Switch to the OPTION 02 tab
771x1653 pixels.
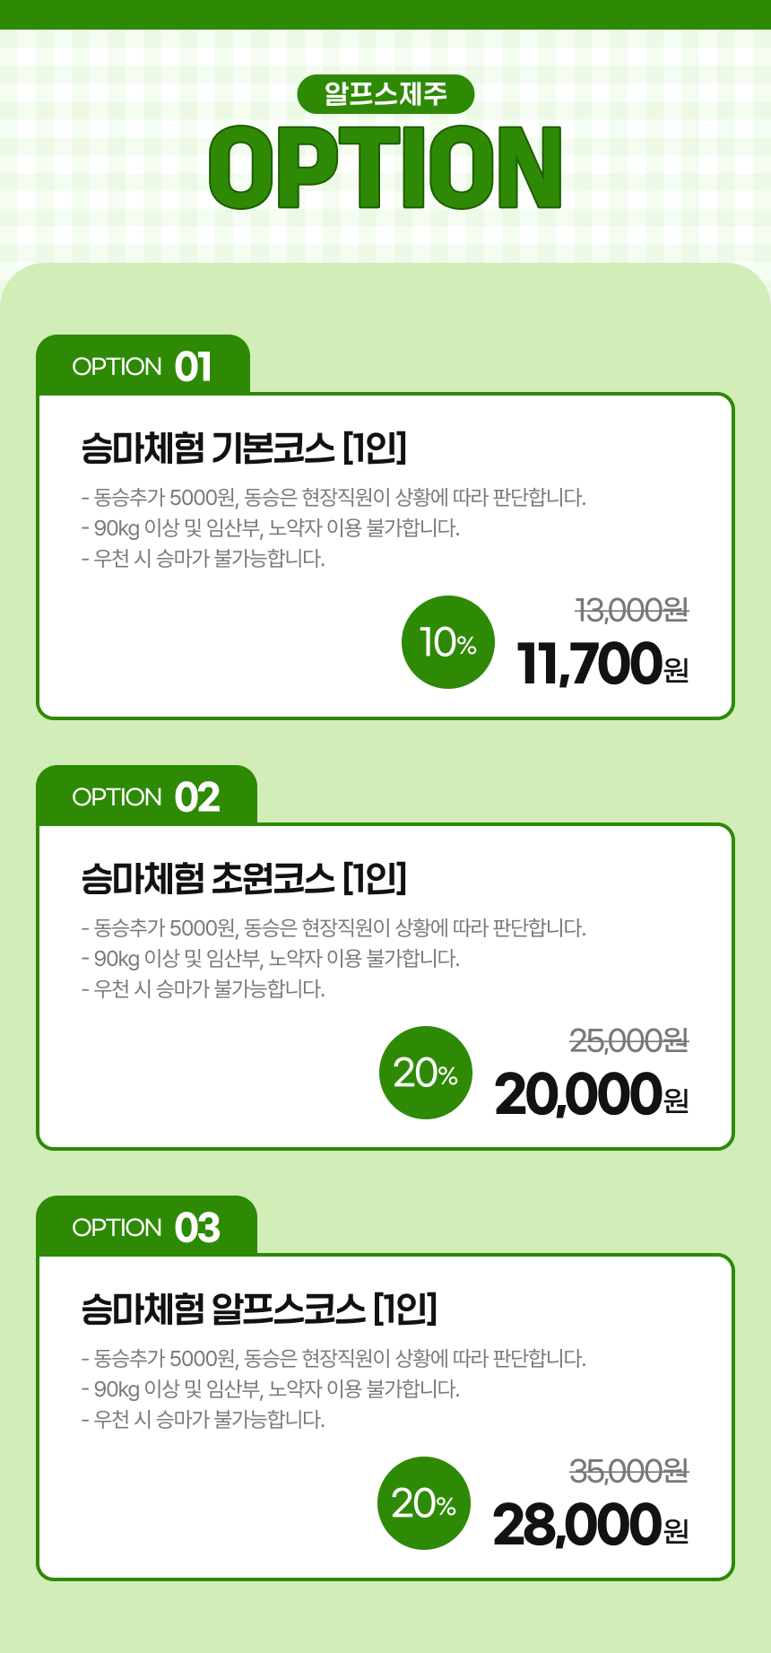146,796
